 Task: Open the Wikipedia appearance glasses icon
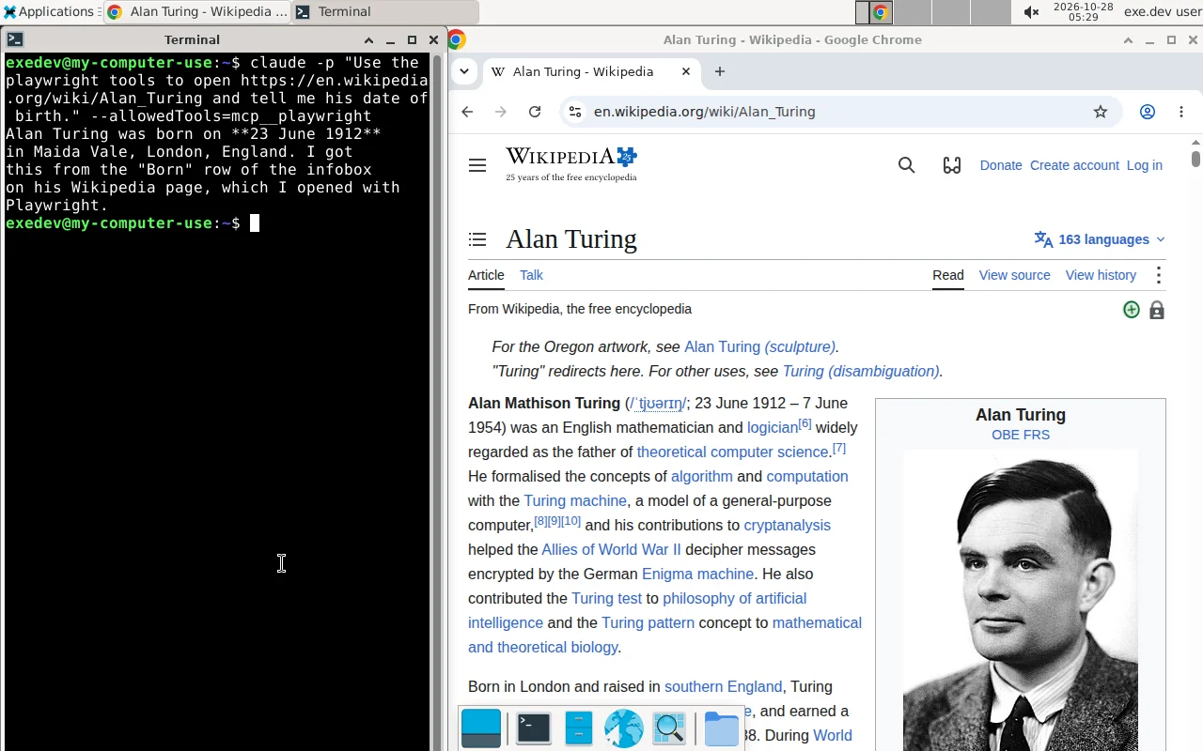[x=952, y=165]
